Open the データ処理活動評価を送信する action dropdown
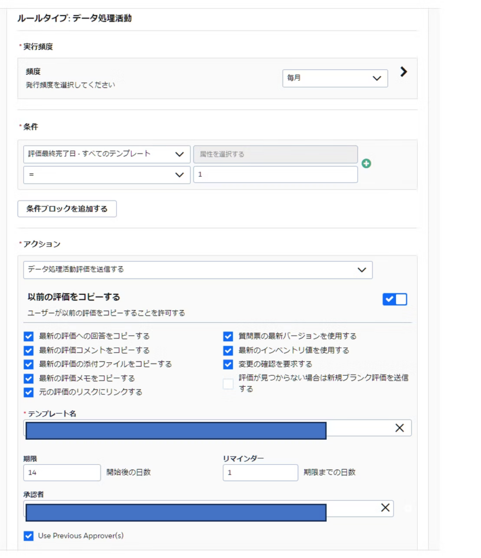 [198, 270]
